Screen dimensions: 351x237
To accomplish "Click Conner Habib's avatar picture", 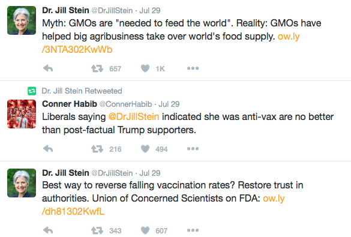I will 22,114.
